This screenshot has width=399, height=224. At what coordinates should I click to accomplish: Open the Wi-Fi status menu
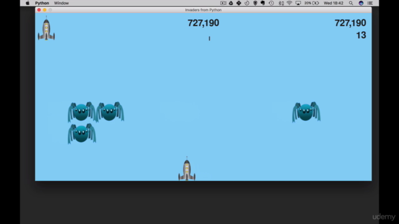point(289,3)
